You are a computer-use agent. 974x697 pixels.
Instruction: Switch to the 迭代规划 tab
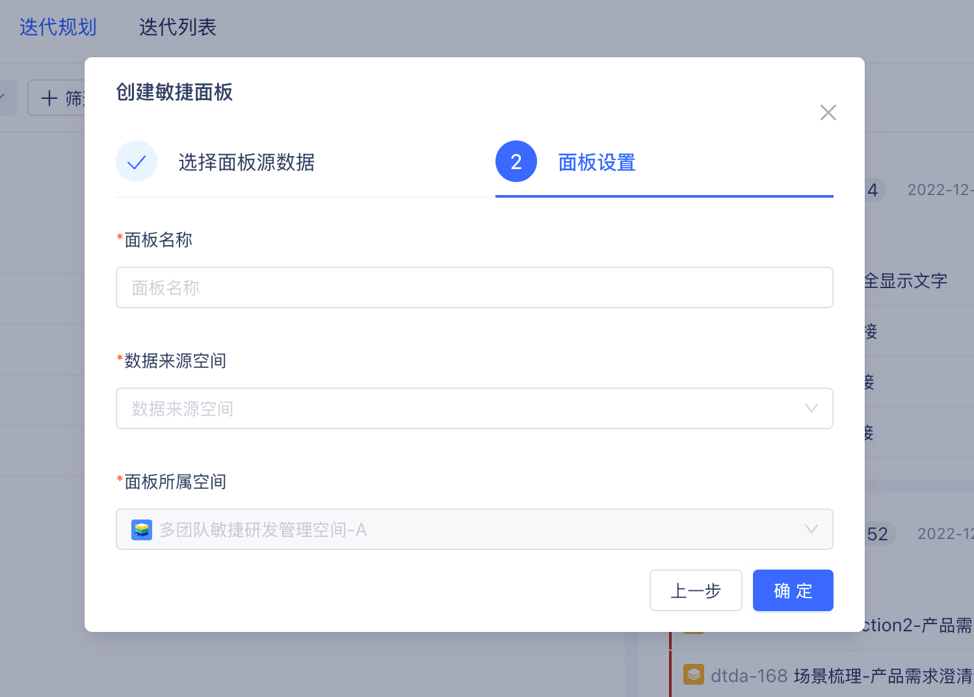coord(58,27)
